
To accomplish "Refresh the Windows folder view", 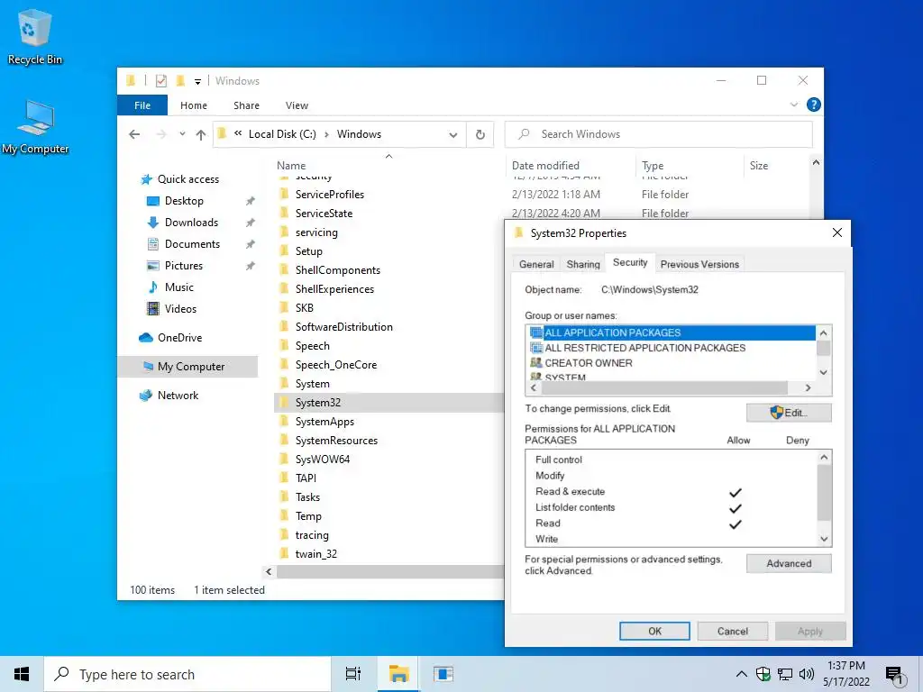I will click(x=480, y=135).
